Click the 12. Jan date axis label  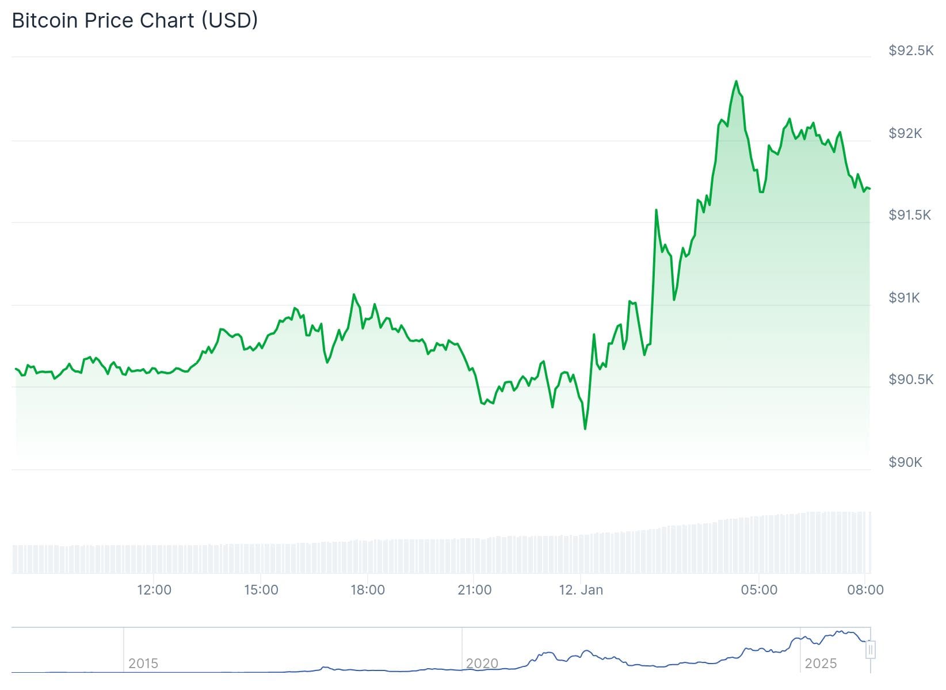pos(581,590)
